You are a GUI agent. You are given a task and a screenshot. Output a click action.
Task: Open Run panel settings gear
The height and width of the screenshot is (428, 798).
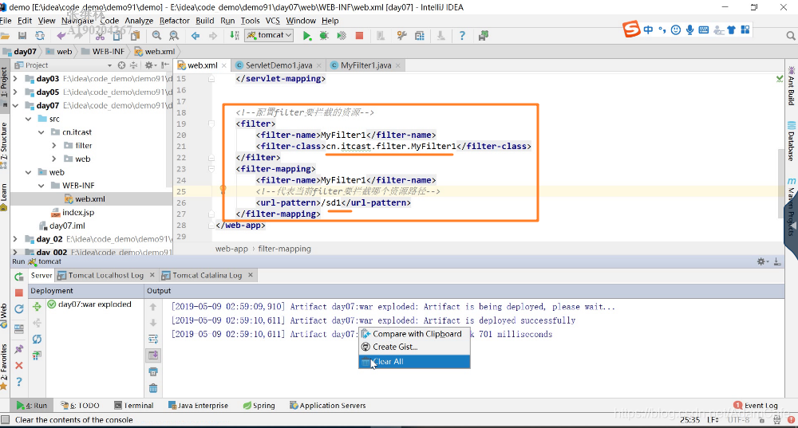point(762,261)
